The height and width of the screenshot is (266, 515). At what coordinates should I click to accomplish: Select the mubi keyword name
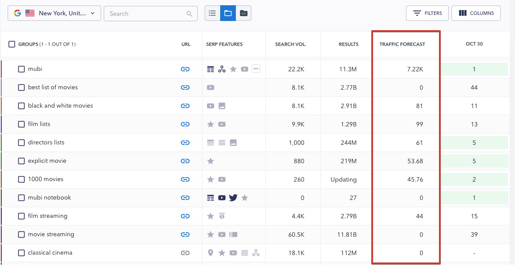click(x=35, y=69)
